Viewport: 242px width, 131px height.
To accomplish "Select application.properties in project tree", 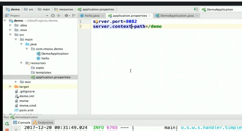I will click(x=53, y=77).
